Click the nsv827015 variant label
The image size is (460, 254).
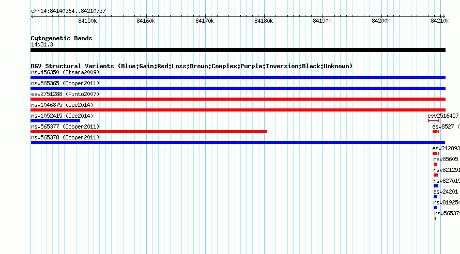click(447, 181)
